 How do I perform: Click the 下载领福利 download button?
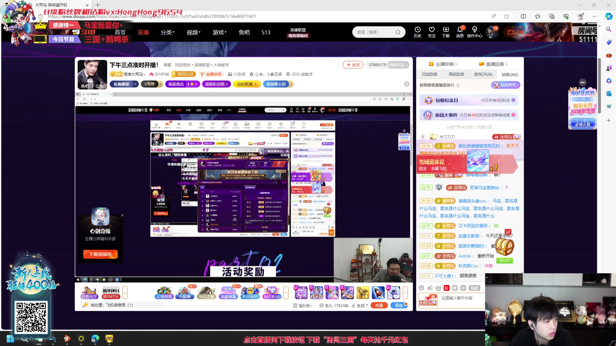tap(100, 254)
